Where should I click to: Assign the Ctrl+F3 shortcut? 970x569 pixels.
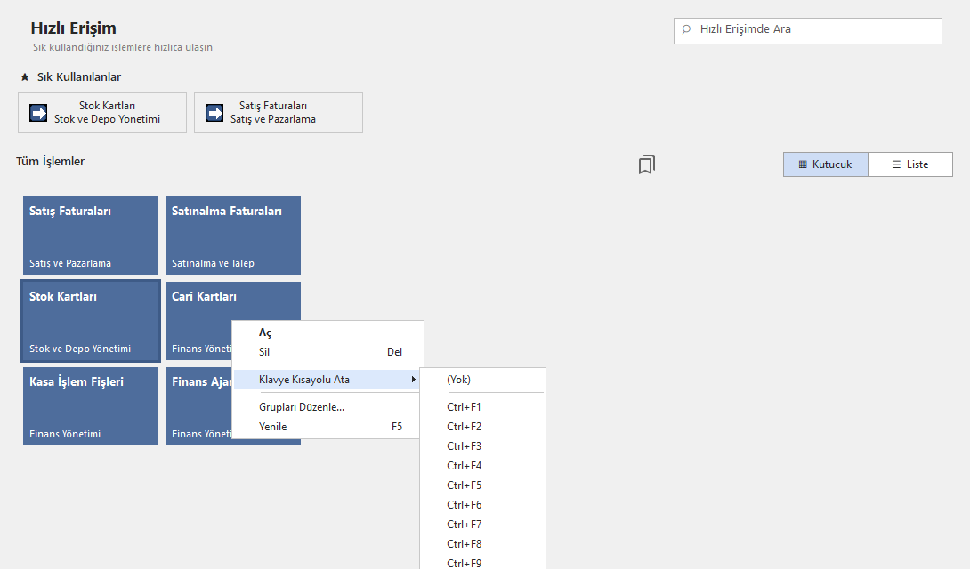482,446
